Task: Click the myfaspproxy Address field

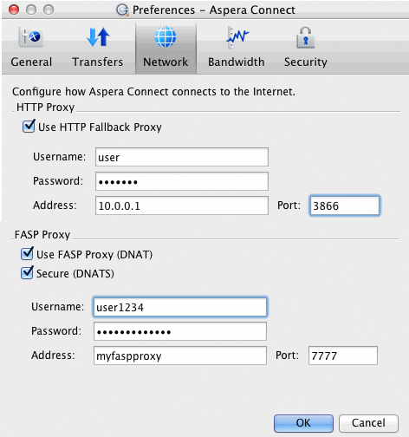Action: pyautogui.click(x=180, y=355)
